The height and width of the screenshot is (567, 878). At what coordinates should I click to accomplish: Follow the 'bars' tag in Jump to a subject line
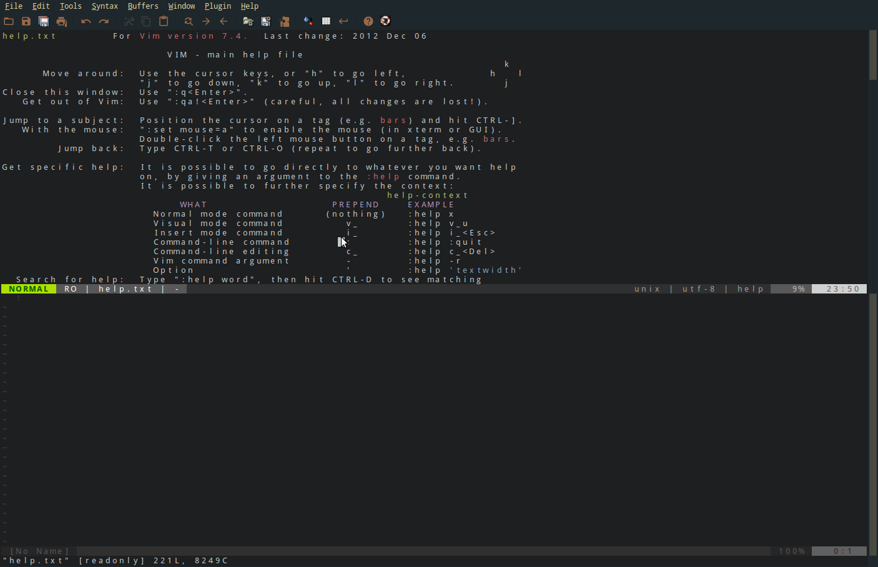(393, 121)
